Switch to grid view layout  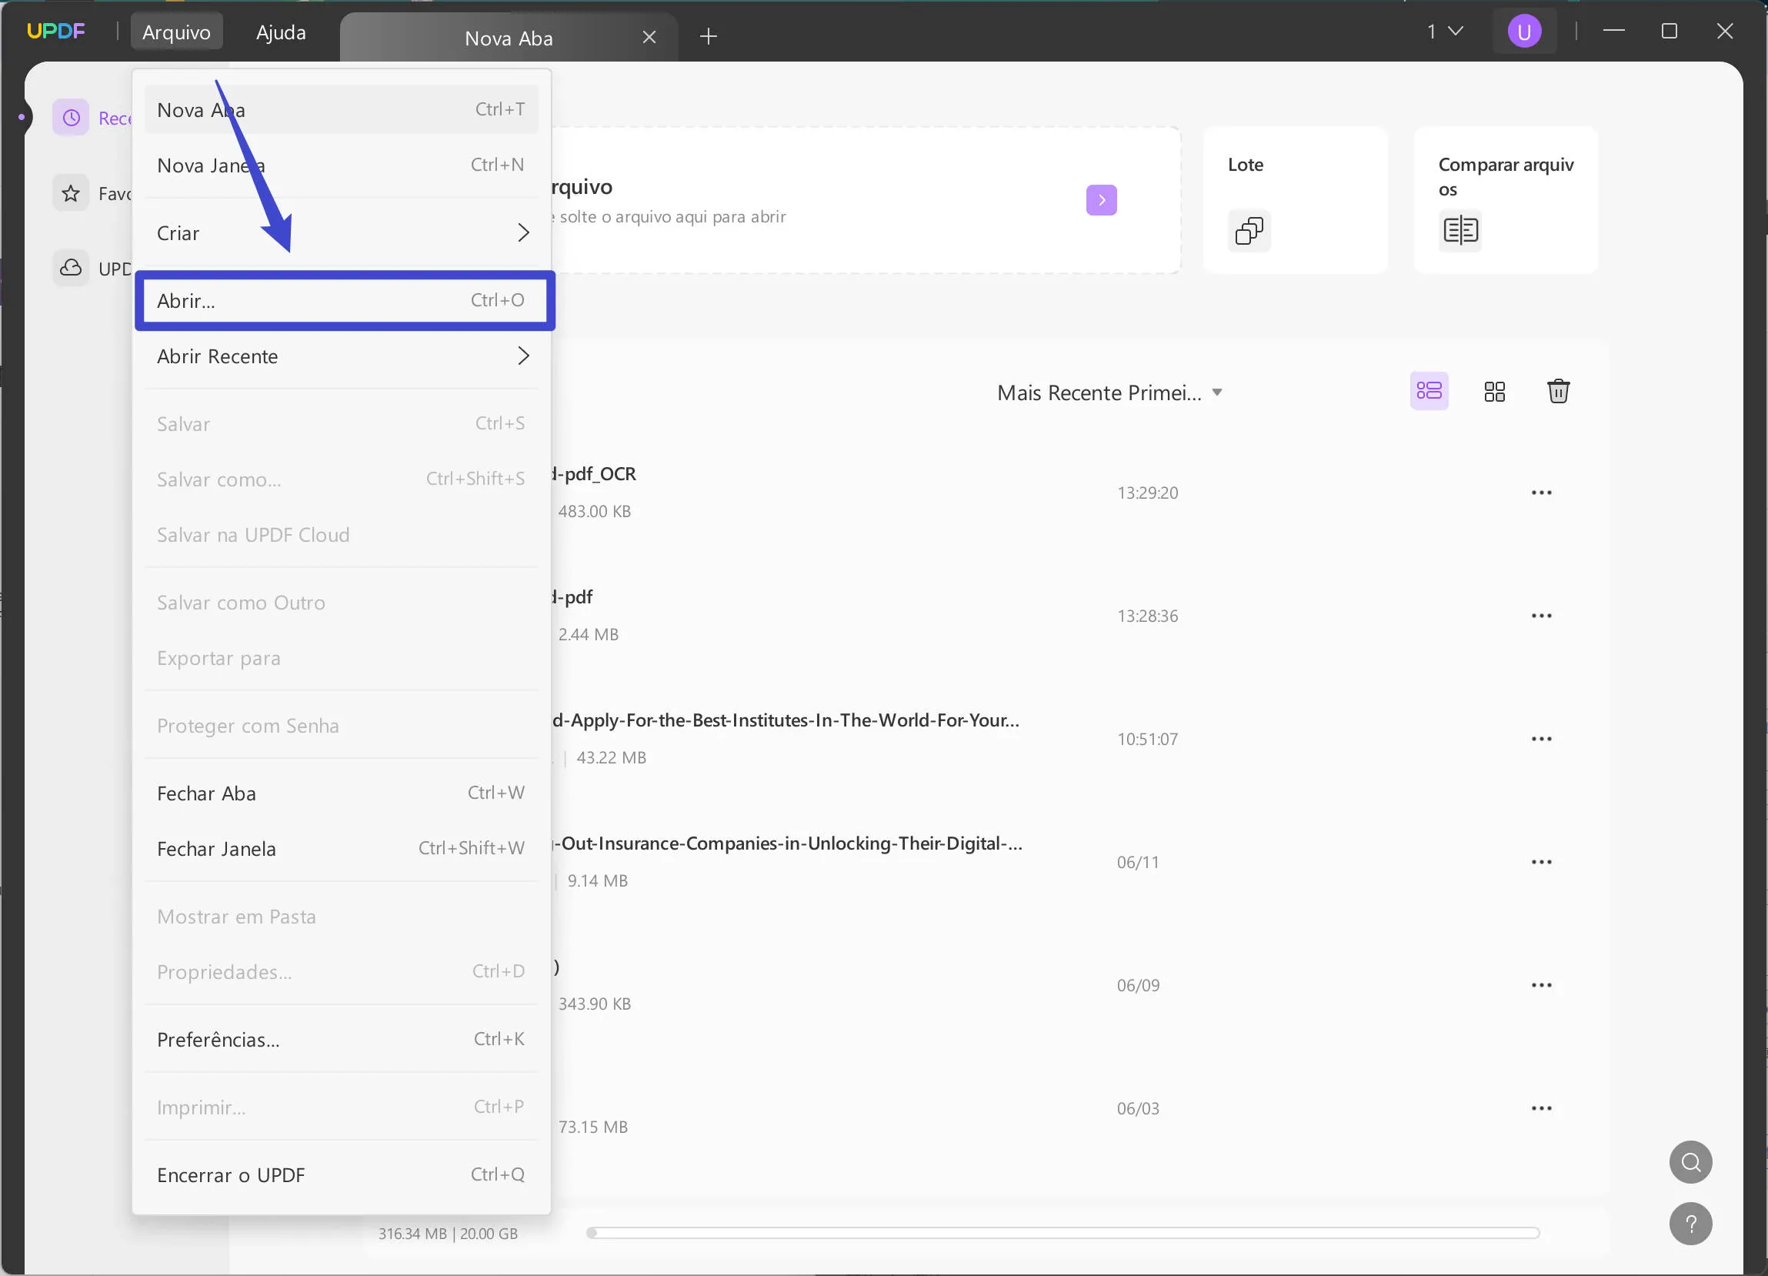(1493, 391)
